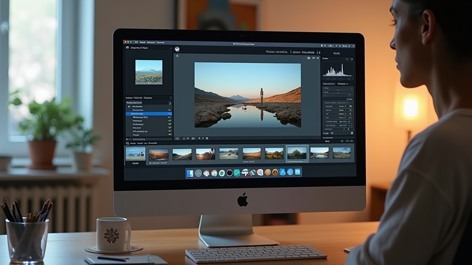This screenshot has width=472, height=265.
Task: Switch to the left tab under the histogram
Action: [x=329, y=84]
